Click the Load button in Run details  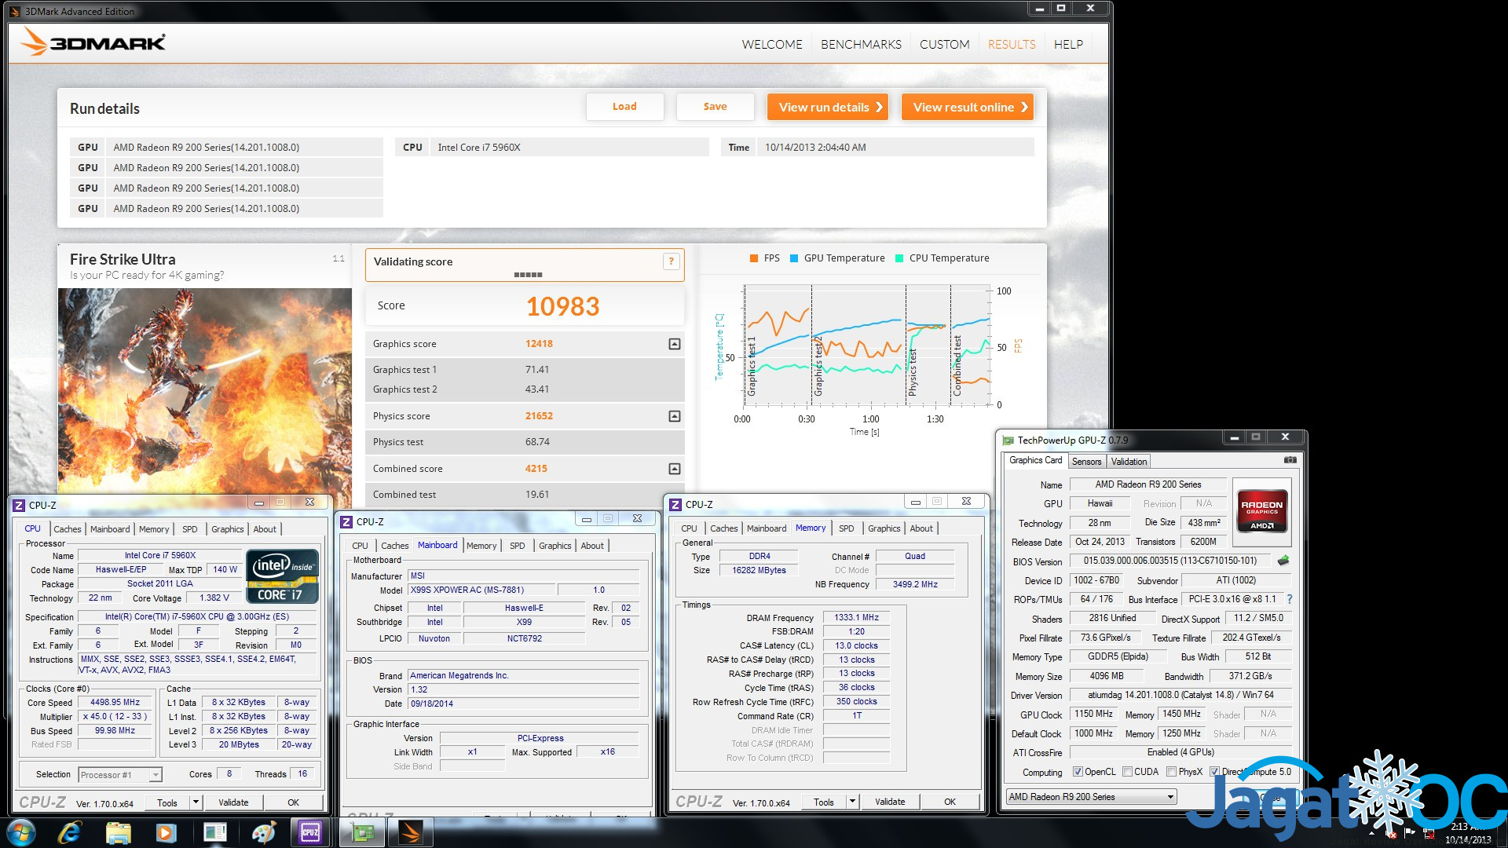624,107
